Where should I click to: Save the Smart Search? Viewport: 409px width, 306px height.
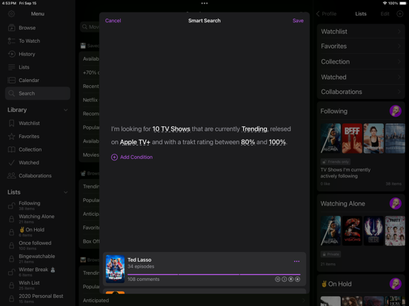point(298,21)
